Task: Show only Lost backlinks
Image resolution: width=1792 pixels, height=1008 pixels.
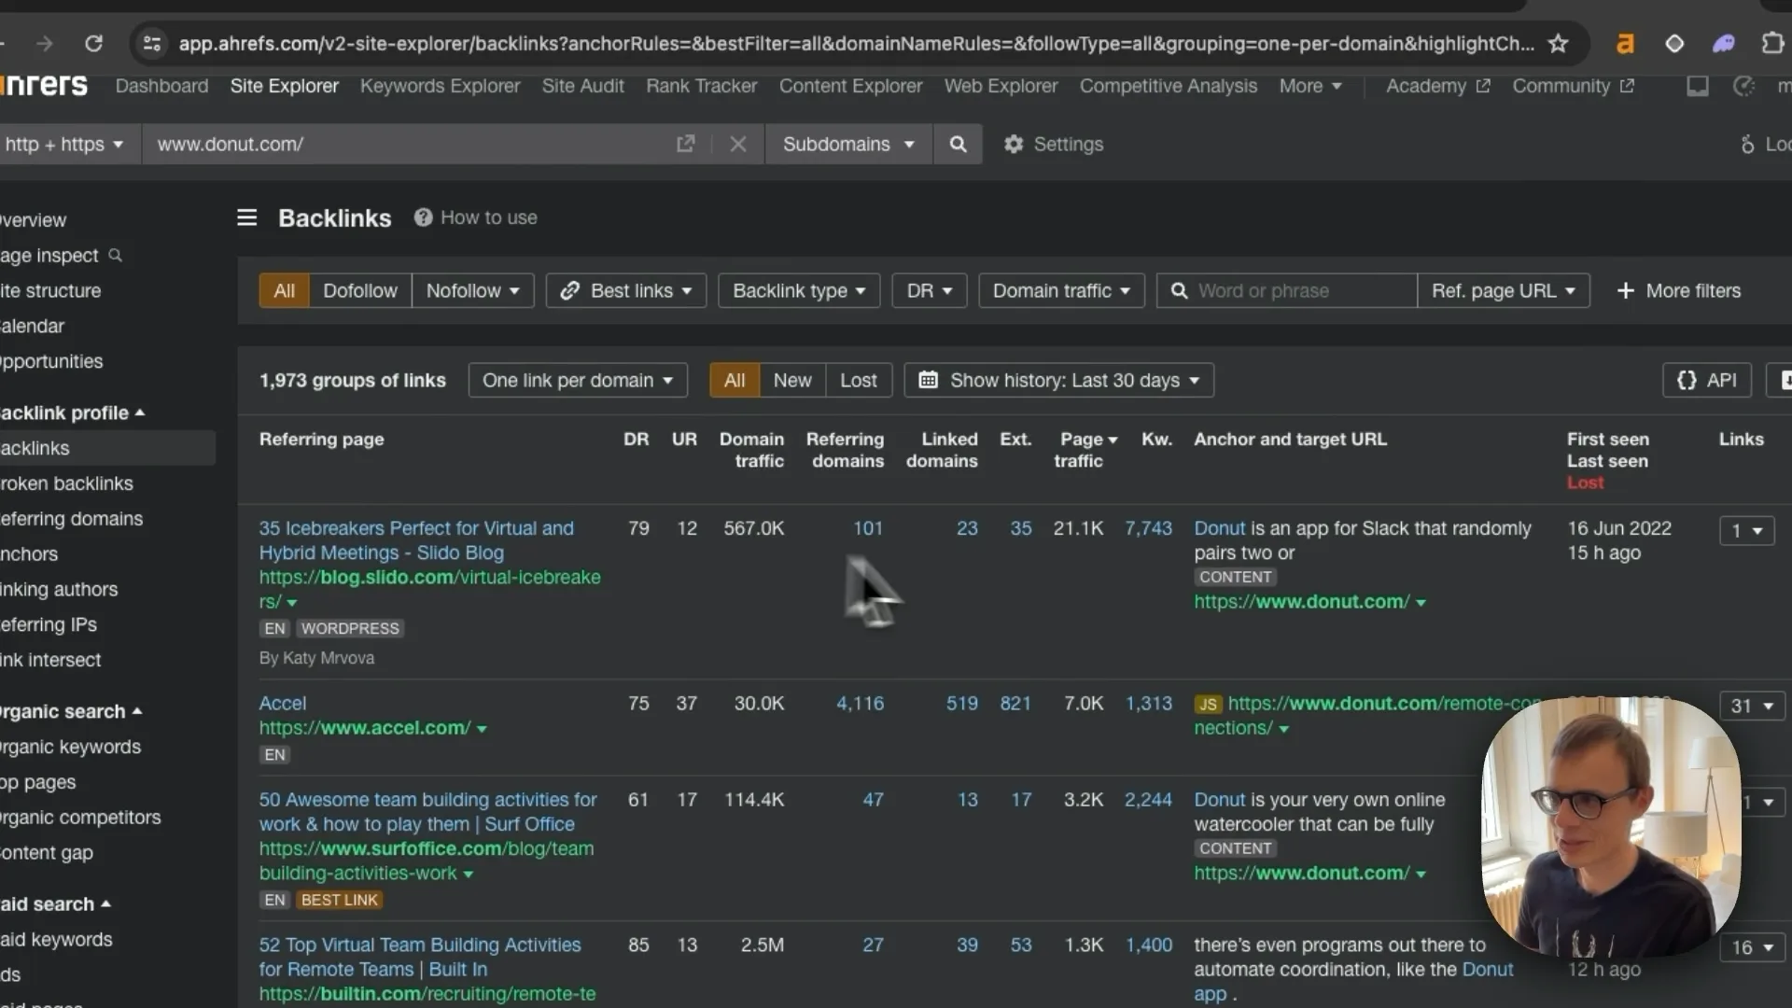Action: (858, 380)
